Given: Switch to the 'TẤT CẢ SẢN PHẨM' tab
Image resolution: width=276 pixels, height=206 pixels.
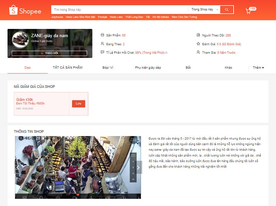Looking at the screenshot, I should tap(68, 68).
